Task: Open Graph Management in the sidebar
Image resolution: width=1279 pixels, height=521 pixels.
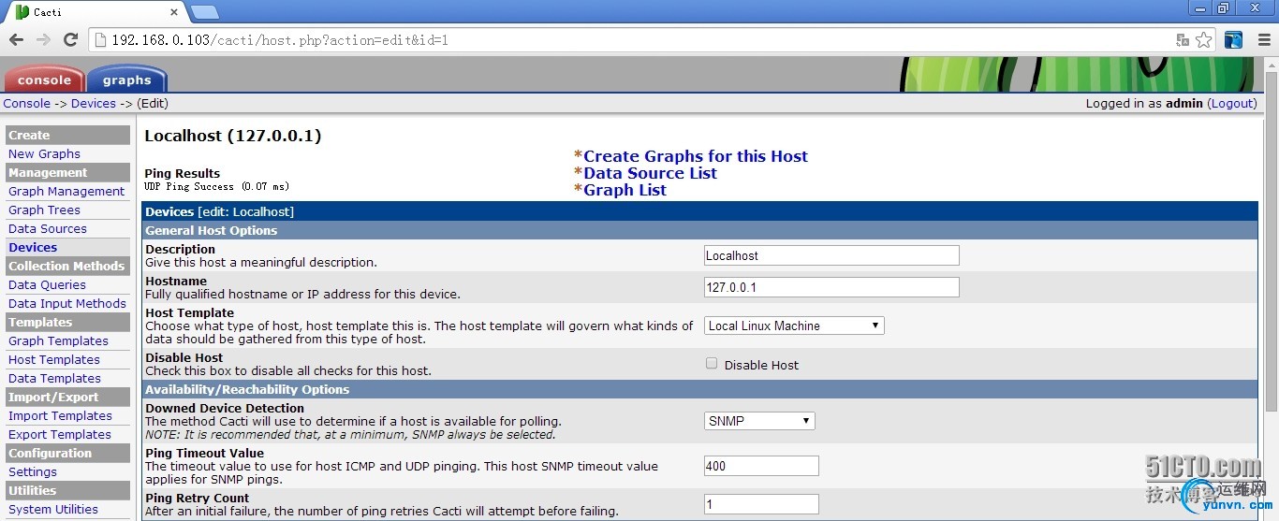Action: click(66, 192)
